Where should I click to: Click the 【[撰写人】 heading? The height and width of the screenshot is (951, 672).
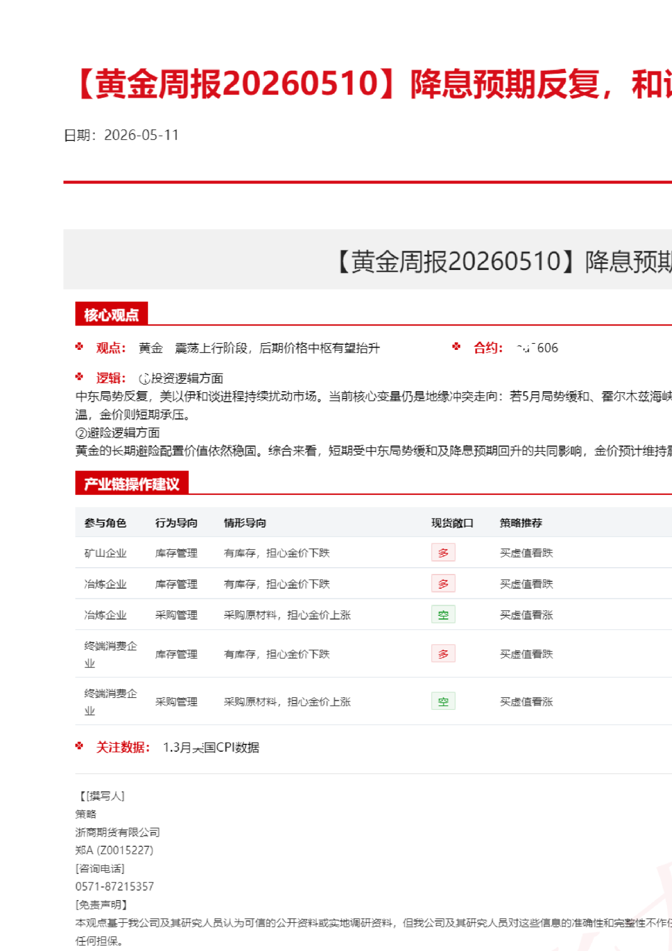(x=100, y=796)
